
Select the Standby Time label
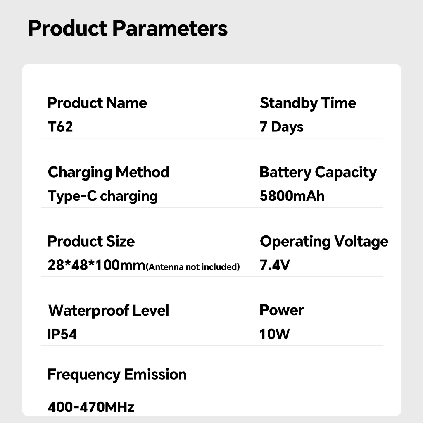coord(308,103)
